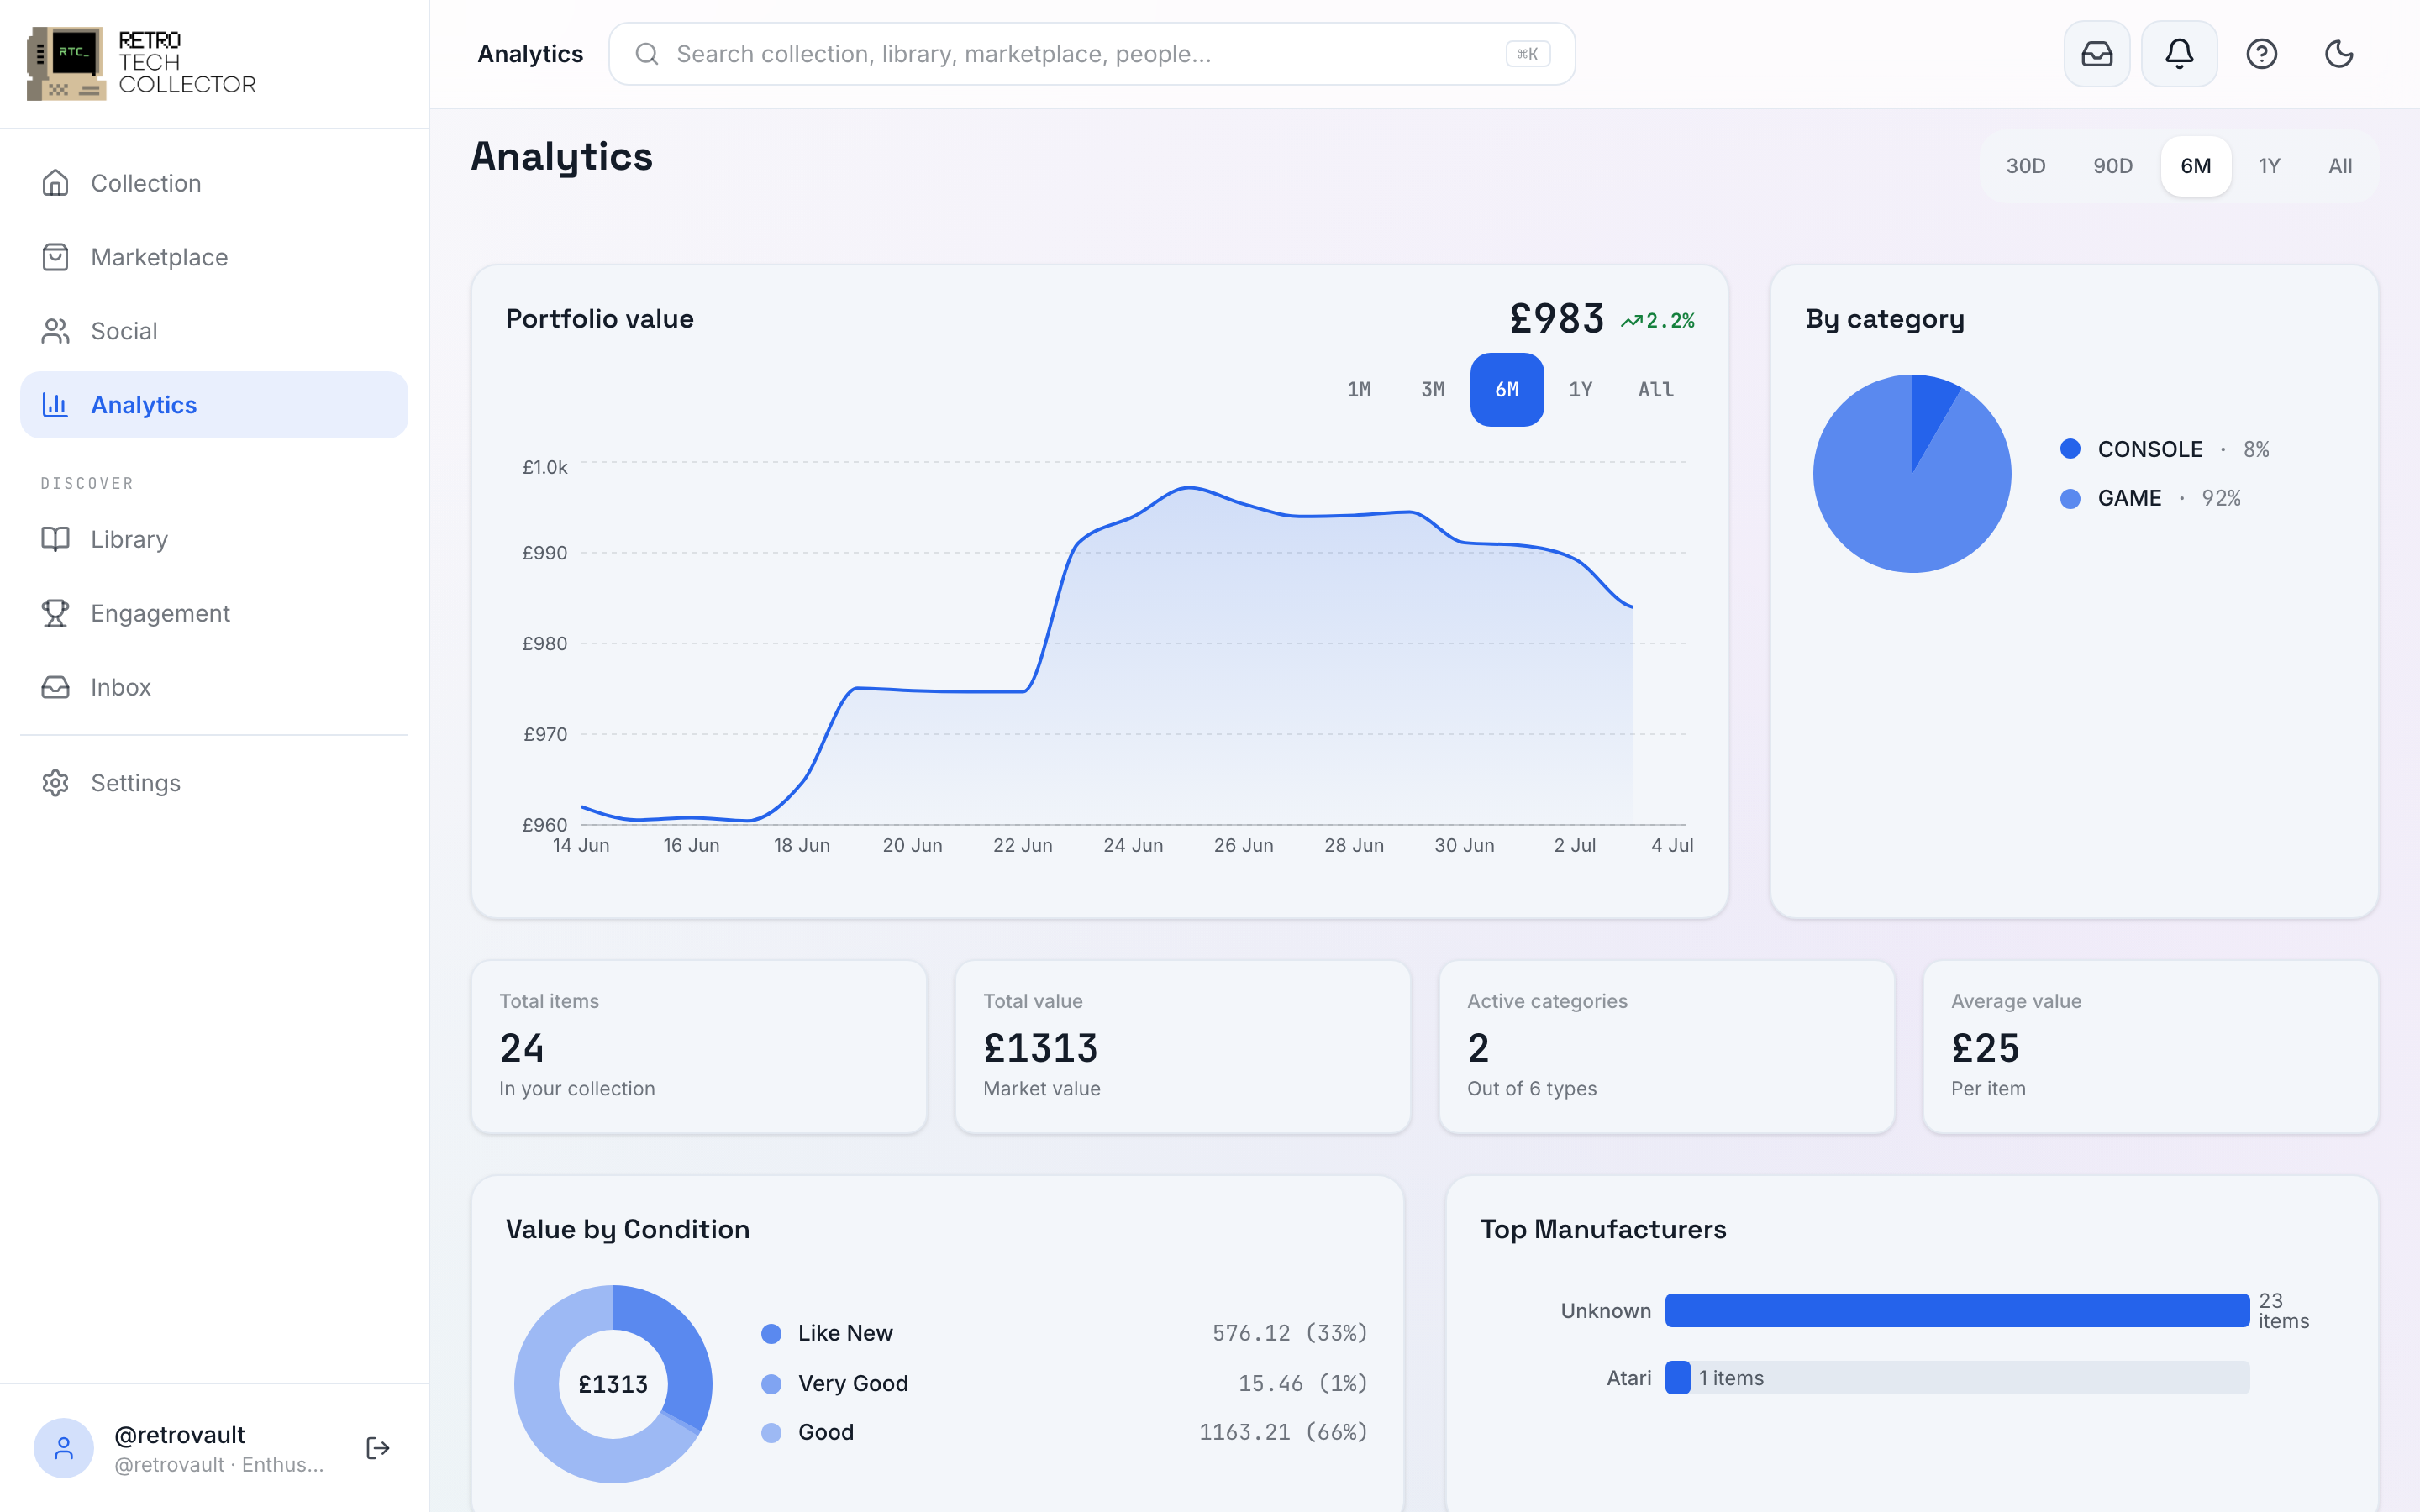Switch portfolio chart to 1Y
Viewport: 2420px width, 1512px height.
1581,389
